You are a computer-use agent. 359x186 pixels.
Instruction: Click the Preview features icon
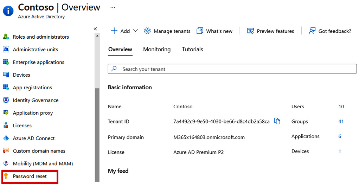tap(250, 31)
